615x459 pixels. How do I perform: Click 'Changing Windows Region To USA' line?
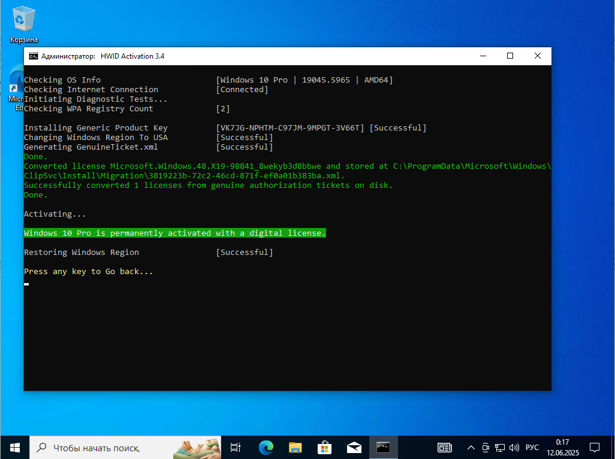tap(96, 138)
